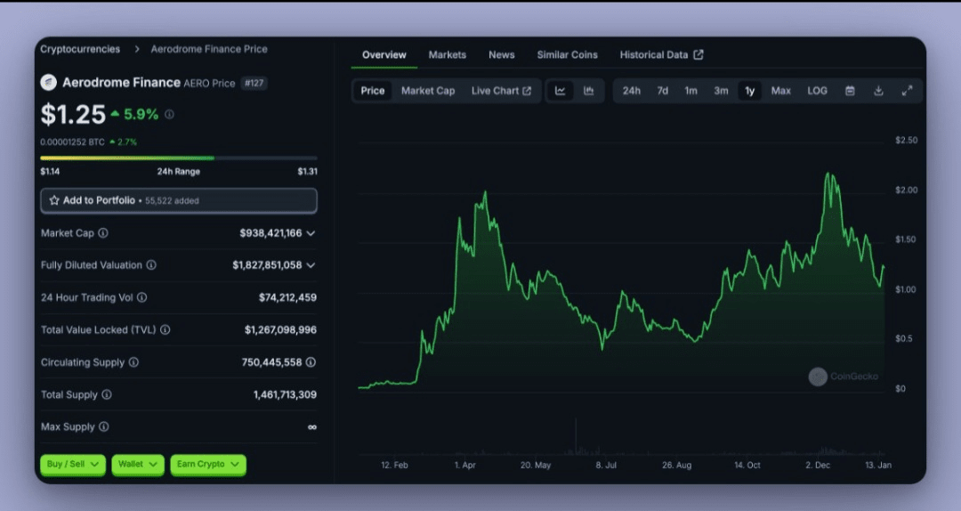Go to Cryptocurrencies breadcrumb link
961x511 pixels.
80,49
